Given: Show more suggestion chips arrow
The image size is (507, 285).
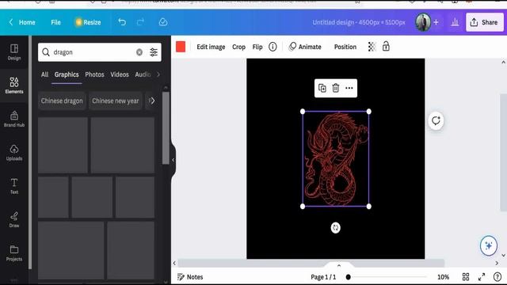Looking at the screenshot, I should (x=152, y=101).
